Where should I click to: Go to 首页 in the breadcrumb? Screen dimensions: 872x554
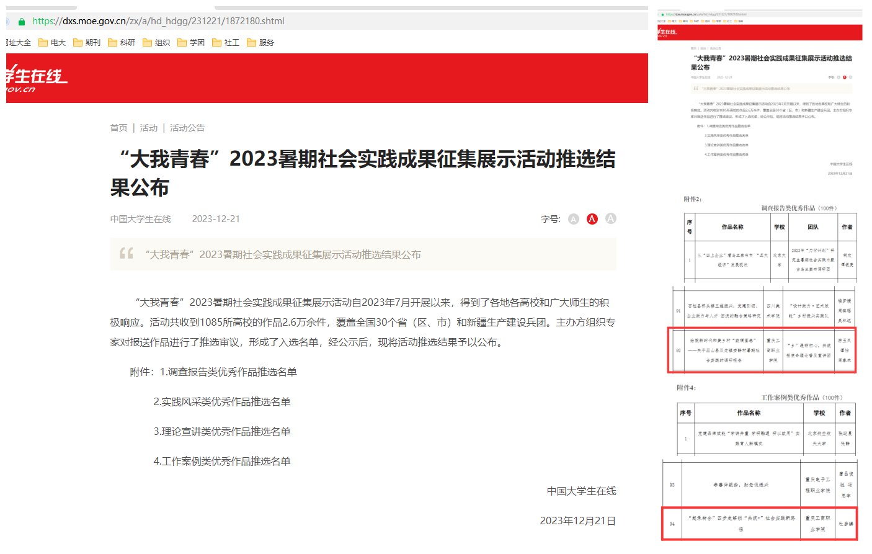click(118, 128)
